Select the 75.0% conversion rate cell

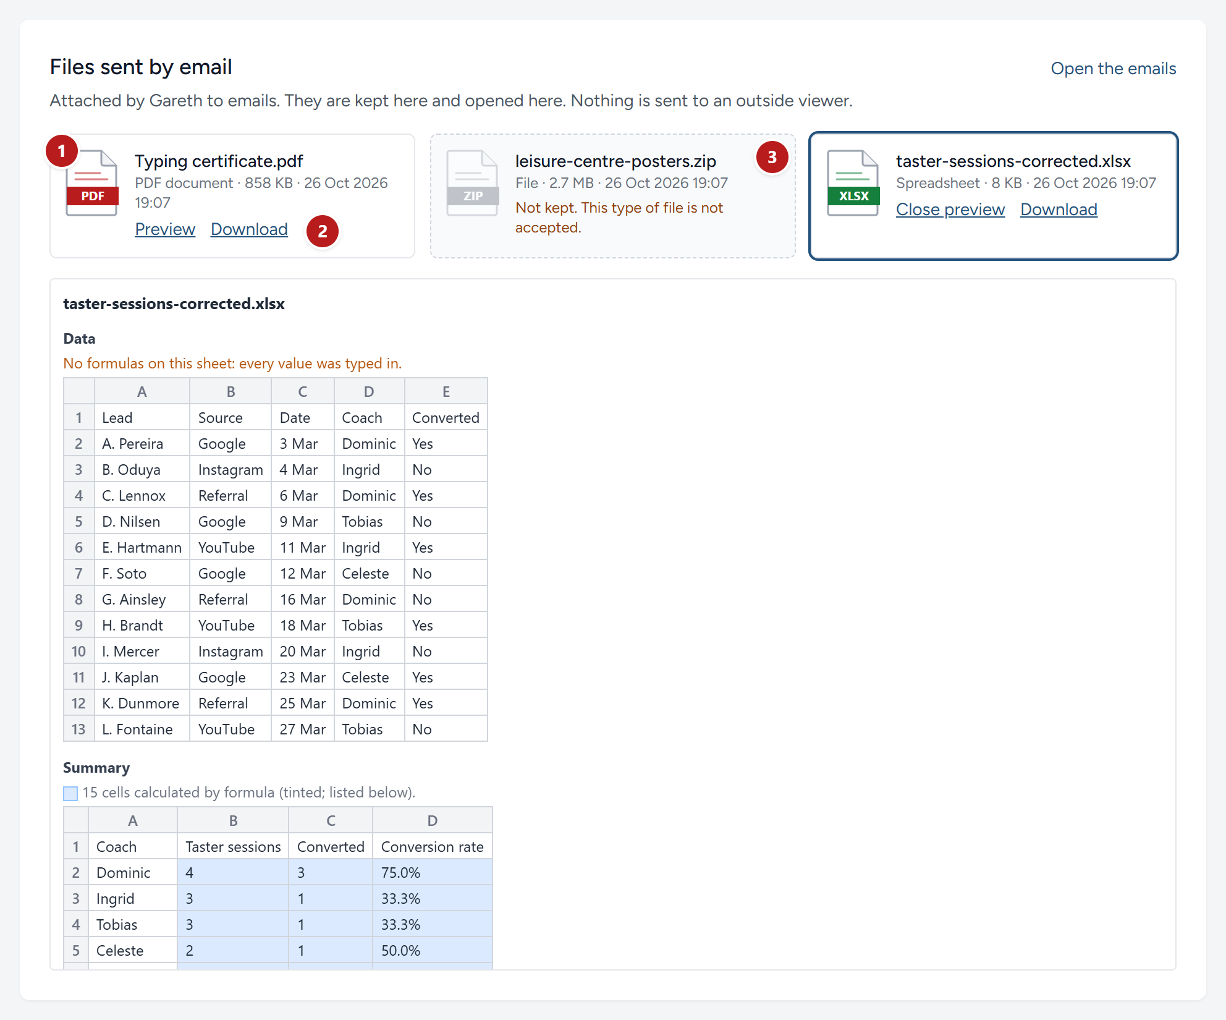(433, 873)
